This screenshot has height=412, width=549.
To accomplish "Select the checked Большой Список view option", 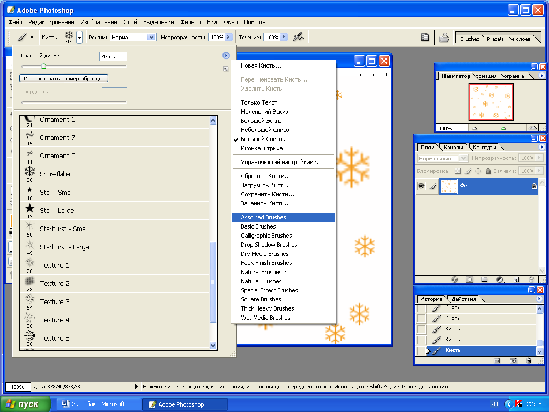I will coord(263,139).
